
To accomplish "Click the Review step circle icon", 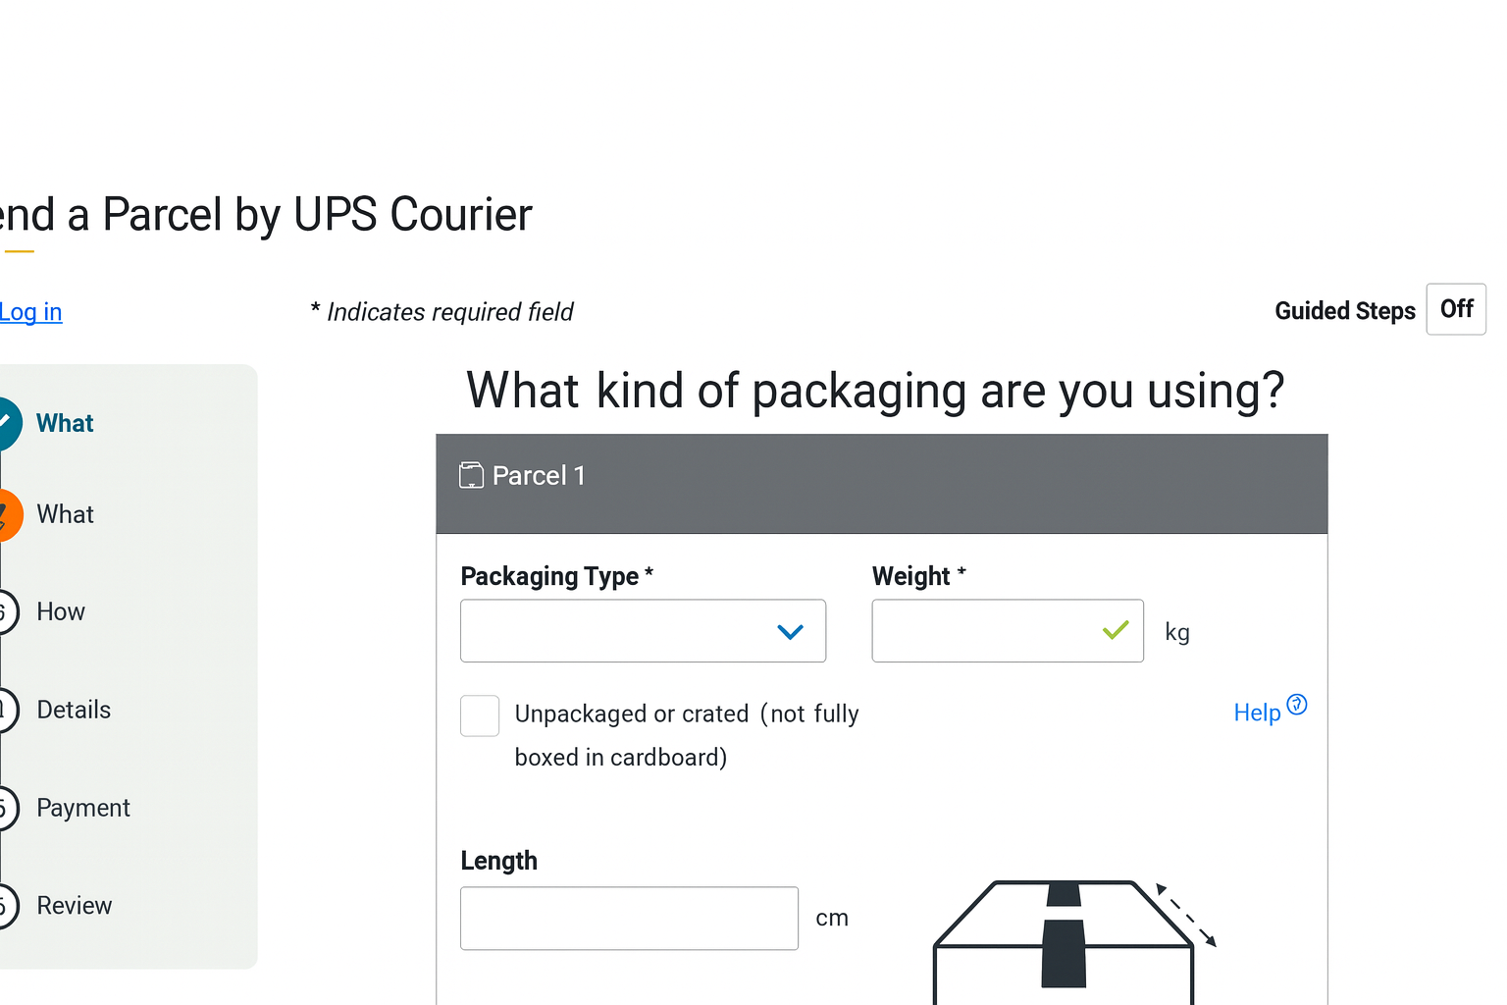I will click(x=3, y=906).
